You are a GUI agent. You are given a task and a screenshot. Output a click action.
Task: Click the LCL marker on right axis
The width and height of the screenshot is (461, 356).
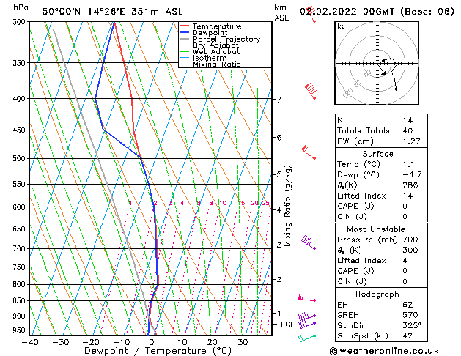click(x=287, y=324)
